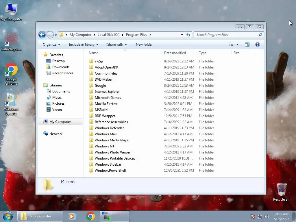296x222 pixels.
Task: Select My Computer in navigation pane
Action: point(60,122)
